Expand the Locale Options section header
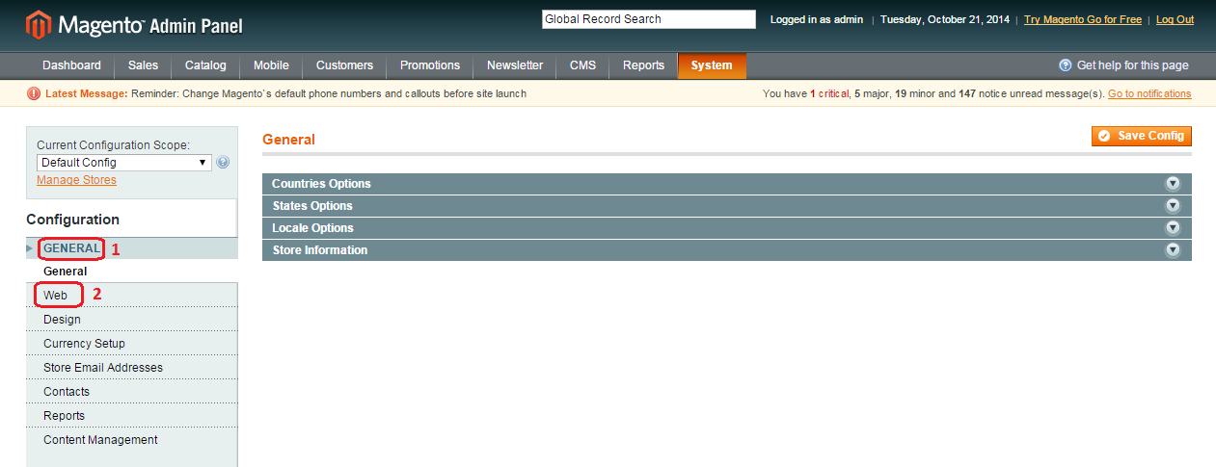Screen dimensions: 1216x467 click(x=727, y=228)
